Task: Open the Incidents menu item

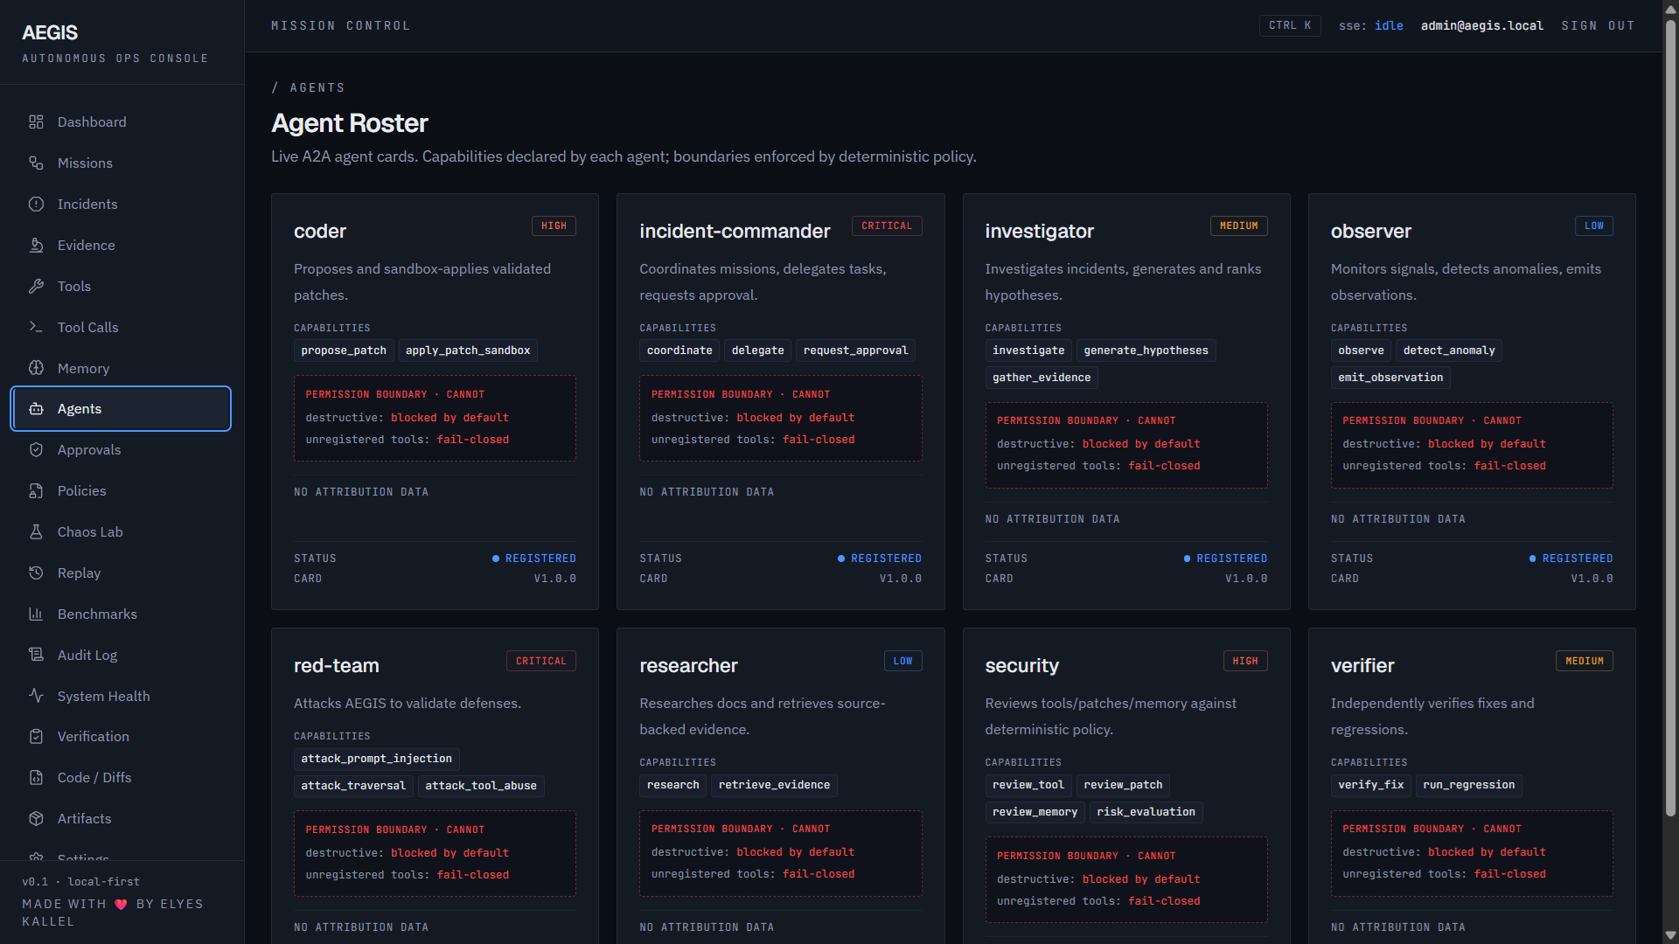Action: pyautogui.click(x=121, y=205)
